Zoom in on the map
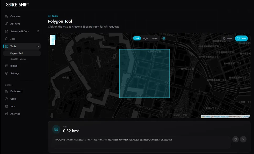Screen dimensions: 254x154 coord(52,37)
